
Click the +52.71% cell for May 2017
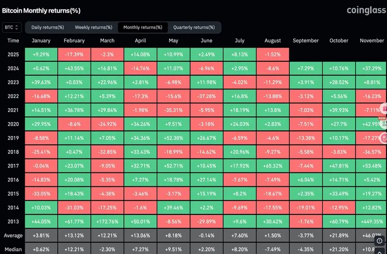coord(173,166)
